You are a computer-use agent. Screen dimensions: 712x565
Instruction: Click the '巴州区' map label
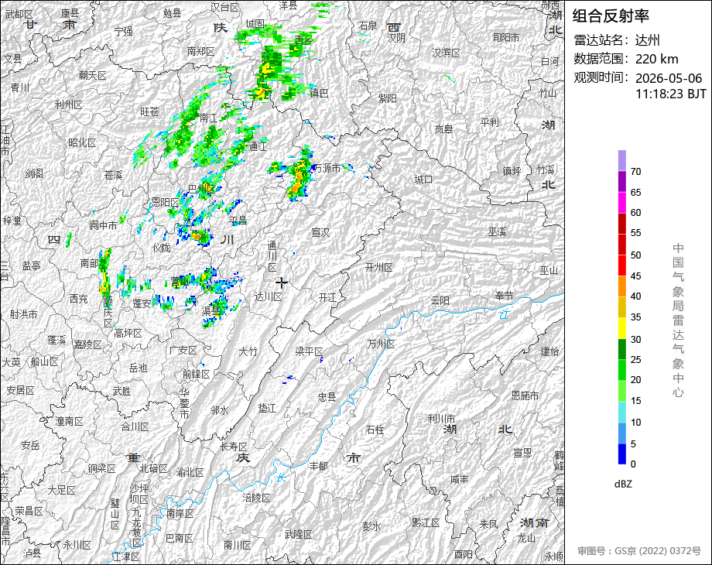coord(201,189)
